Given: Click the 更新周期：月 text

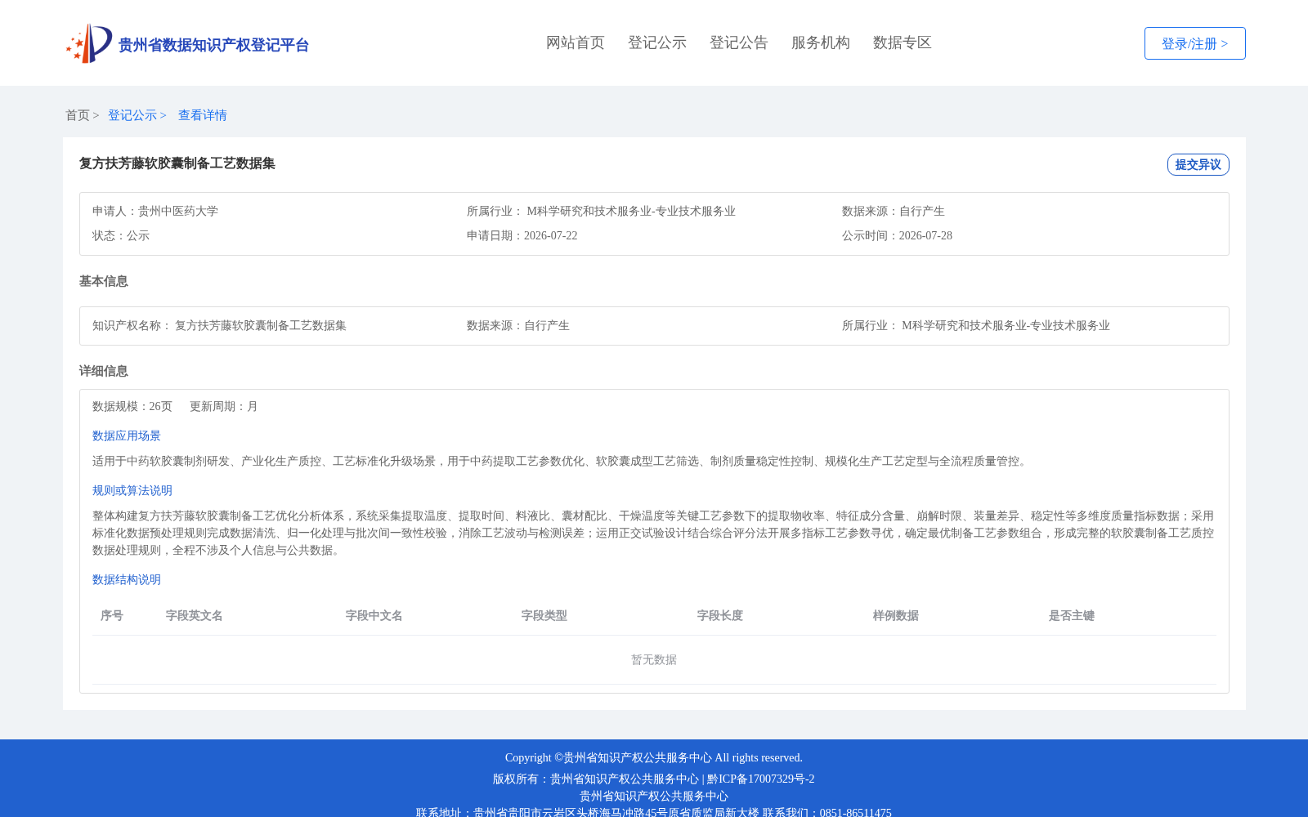Looking at the screenshot, I should click(x=224, y=406).
